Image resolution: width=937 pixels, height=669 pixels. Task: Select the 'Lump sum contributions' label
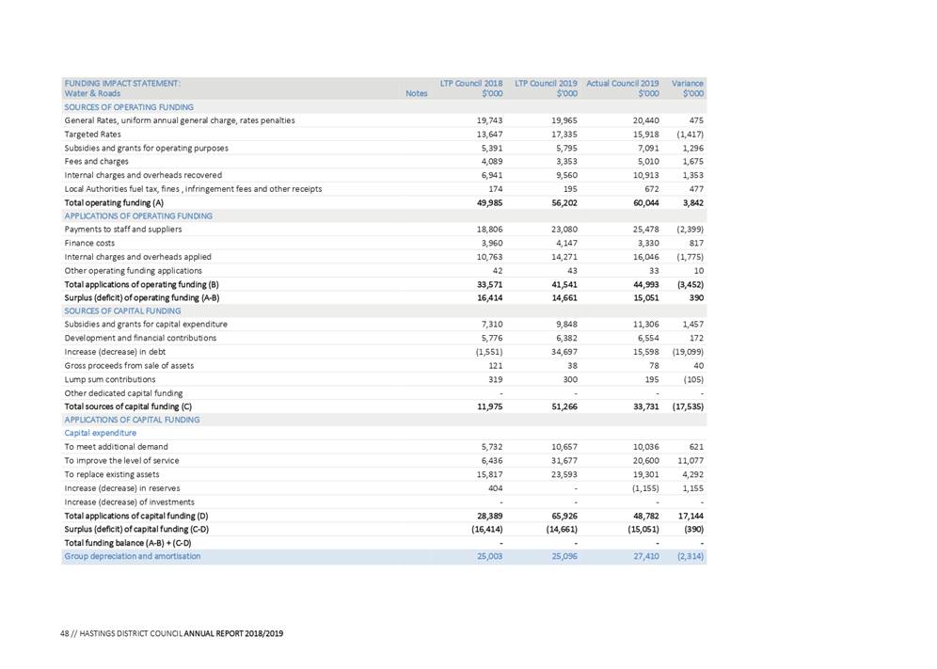(110, 379)
